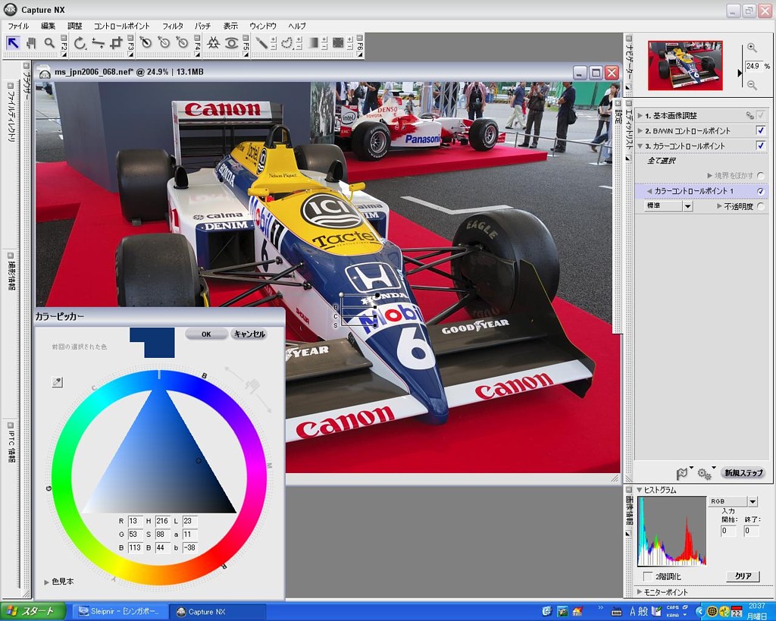Activate the zoom magnifier tool
The image size is (776, 621).
(x=49, y=43)
